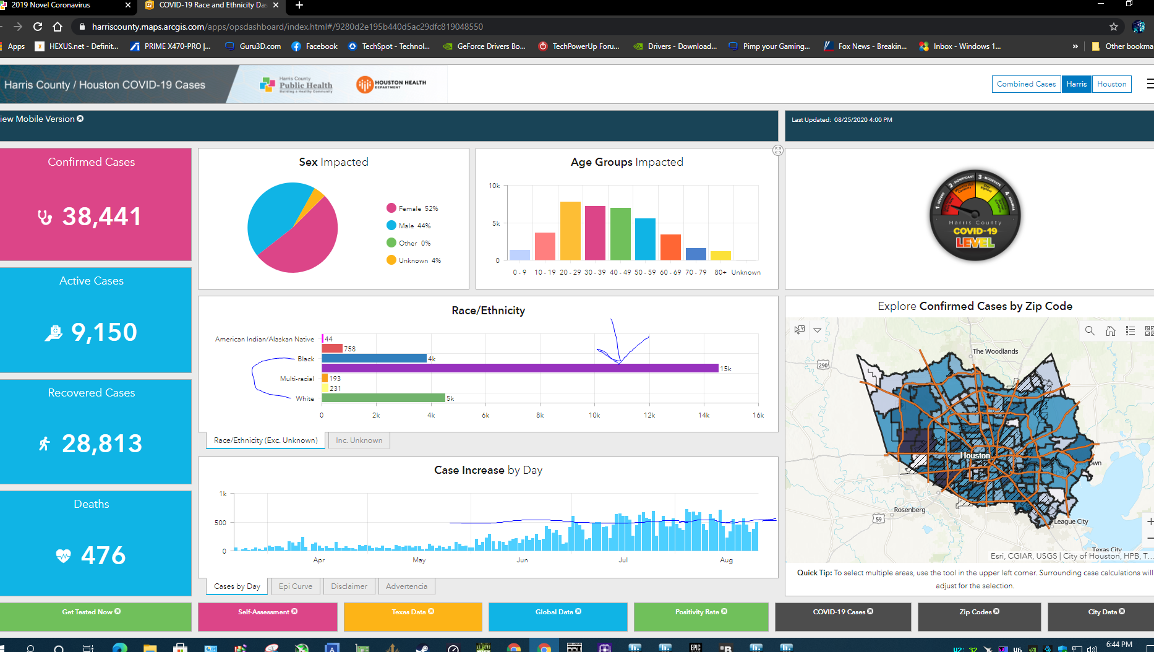This screenshot has height=652, width=1154.
Task: Click the Female pink legend swatch
Action: [391, 208]
